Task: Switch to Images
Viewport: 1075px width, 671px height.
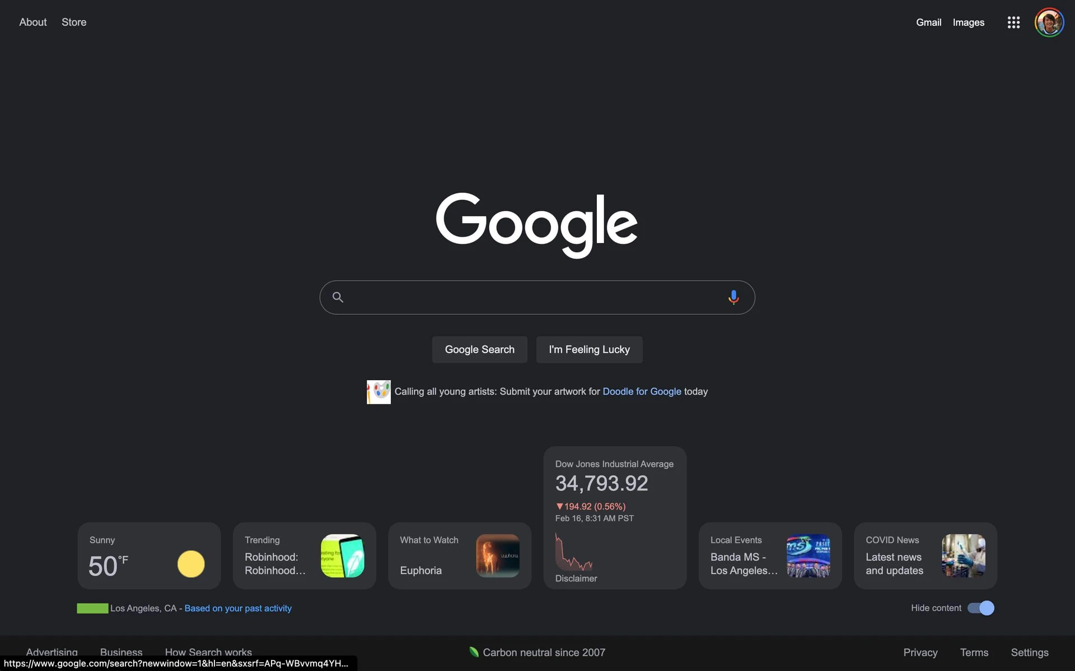Action: click(968, 22)
